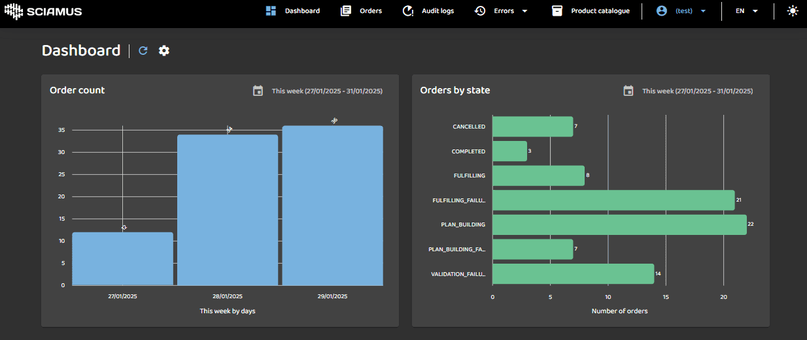
Task: Click the Product catalogue archive icon
Action: pos(557,10)
